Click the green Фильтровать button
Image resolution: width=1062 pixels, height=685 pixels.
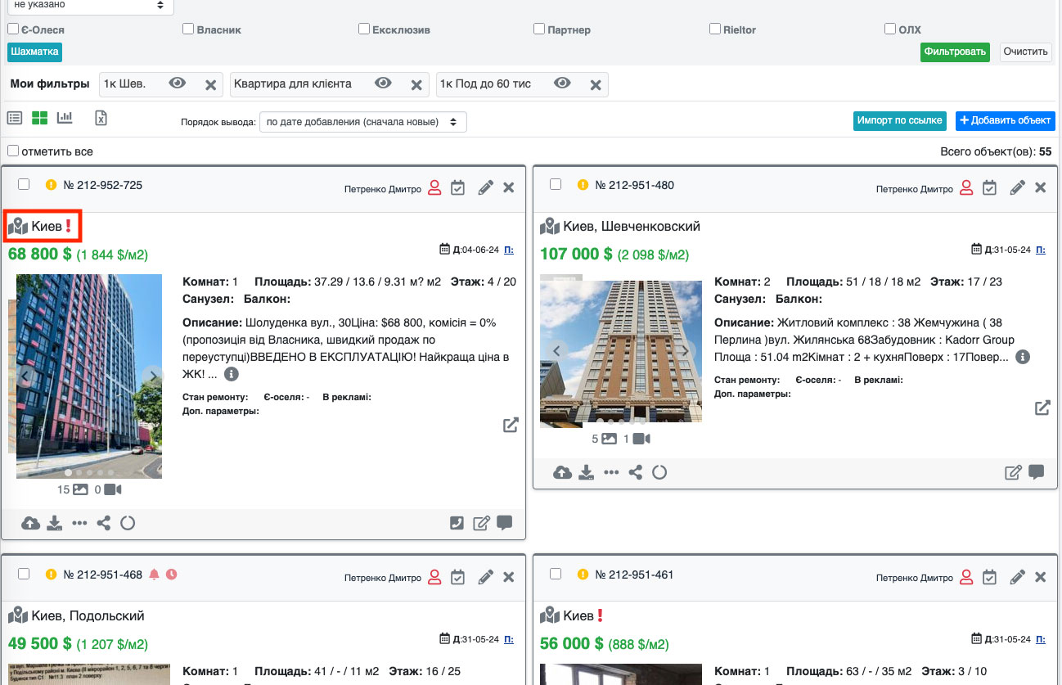(955, 52)
